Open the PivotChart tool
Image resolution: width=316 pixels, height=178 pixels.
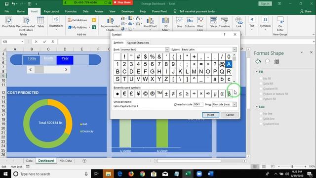(x=150, y=23)
